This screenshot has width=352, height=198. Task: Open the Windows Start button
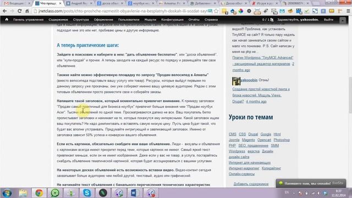pyautogui.click(x=7, y=193)
